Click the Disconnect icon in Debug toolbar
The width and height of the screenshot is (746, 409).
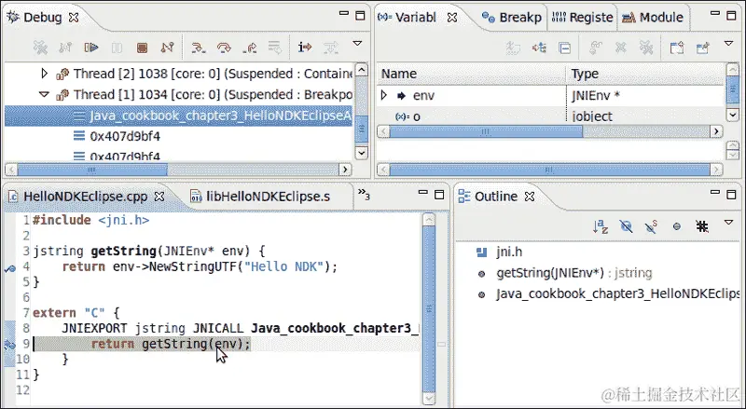pyautogui.click(x=168, y=48)
